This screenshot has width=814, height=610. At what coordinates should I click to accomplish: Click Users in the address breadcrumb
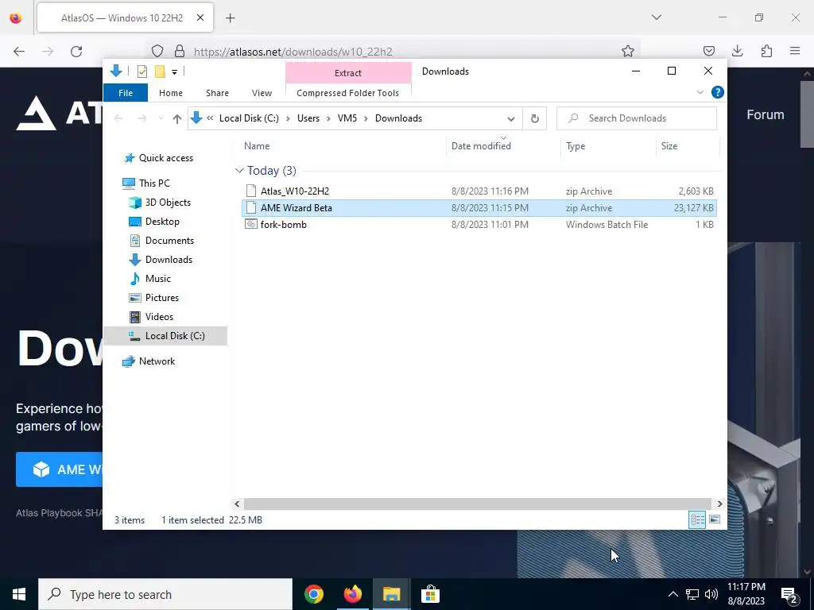pos(308,118)
